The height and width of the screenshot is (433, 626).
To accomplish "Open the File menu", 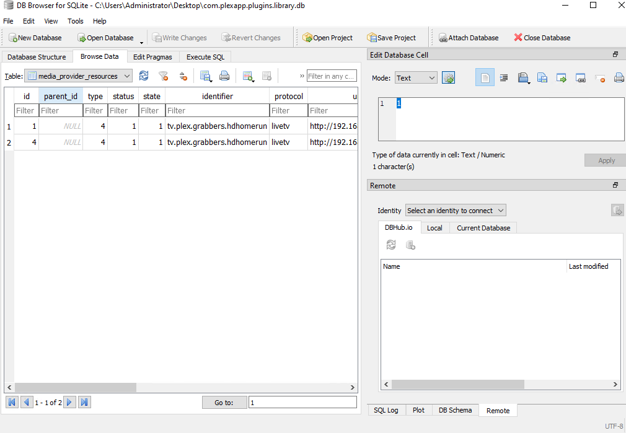I will [8, 21].
